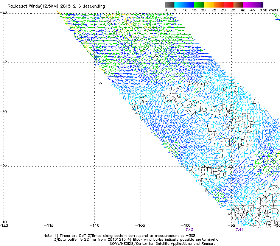
Task: Click the purple '7:43' pass time label
Action: pyautogui.click(x=189, y=230)
